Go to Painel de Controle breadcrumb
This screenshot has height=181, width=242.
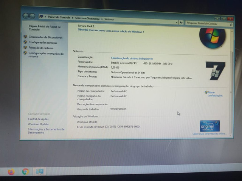coord(59,17)
